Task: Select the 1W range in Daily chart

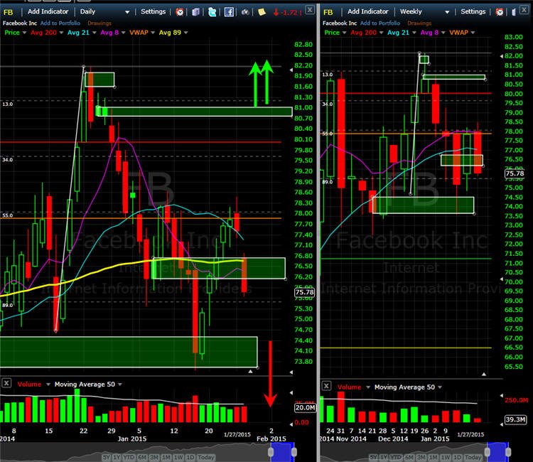Action: [178, 457]
